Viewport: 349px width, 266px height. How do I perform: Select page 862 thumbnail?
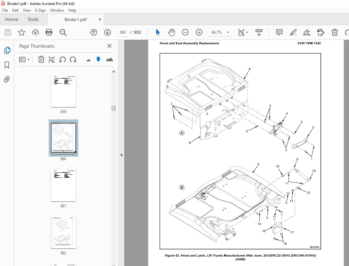(x=63, y=232)
